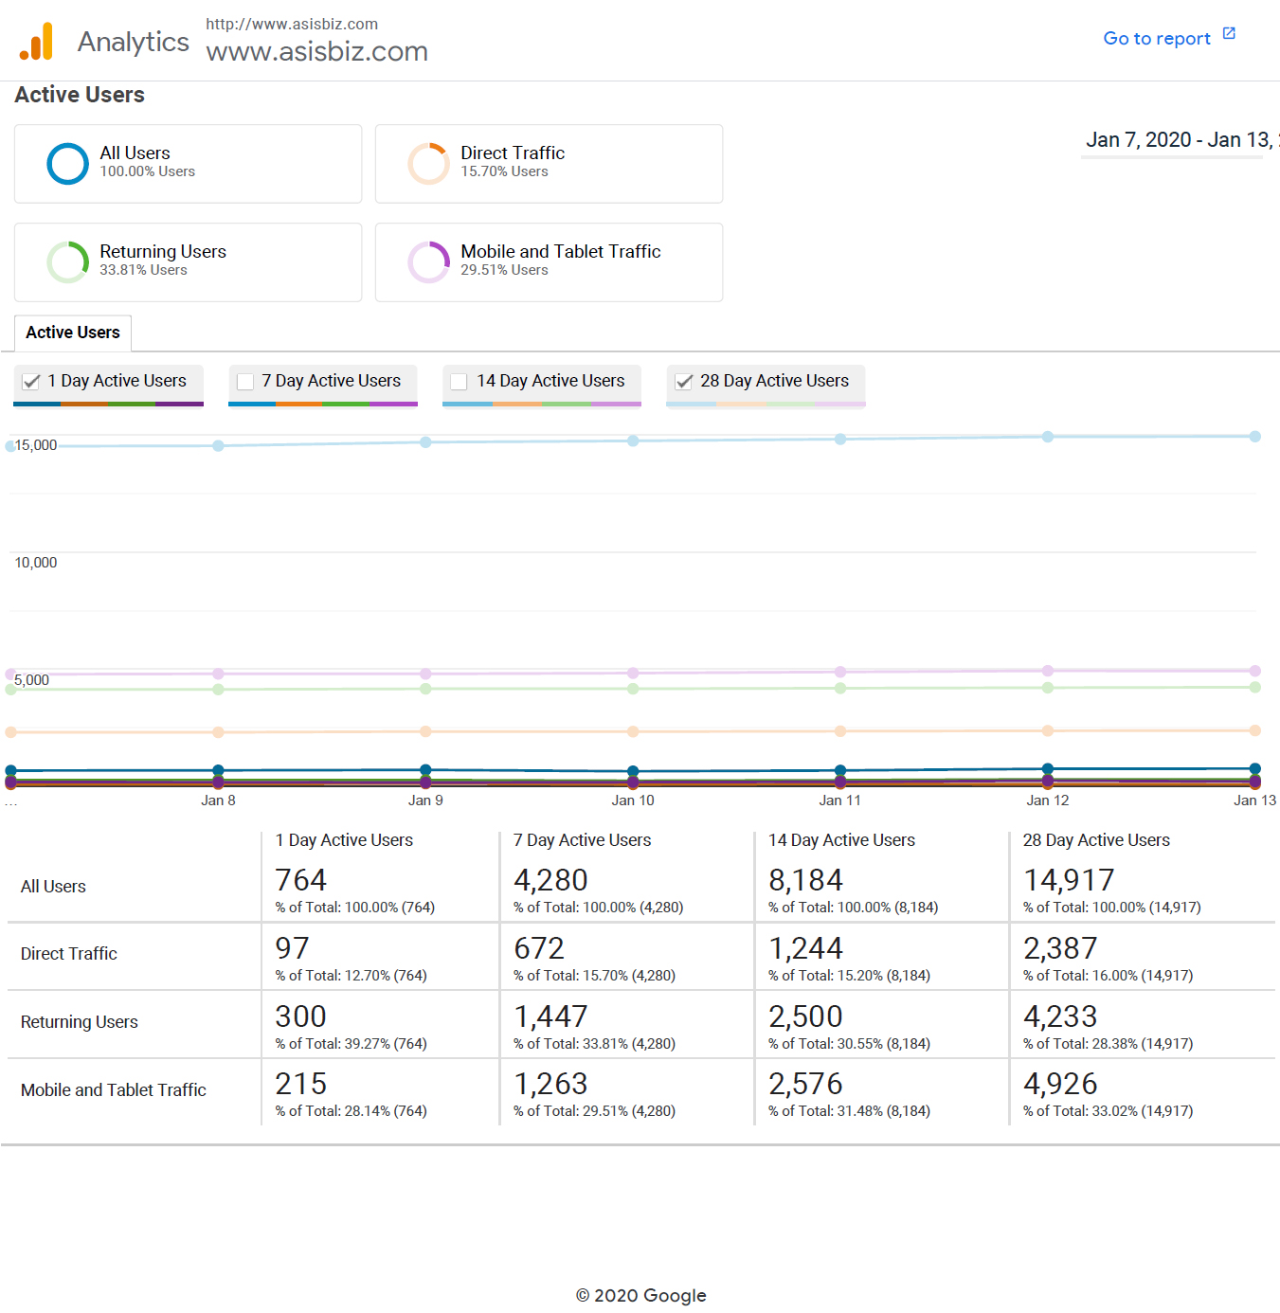Open the external link icon beside Go to report

1229,33
